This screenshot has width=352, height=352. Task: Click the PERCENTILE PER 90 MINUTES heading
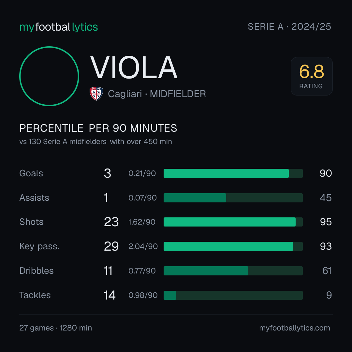click(x=98, y=128)
